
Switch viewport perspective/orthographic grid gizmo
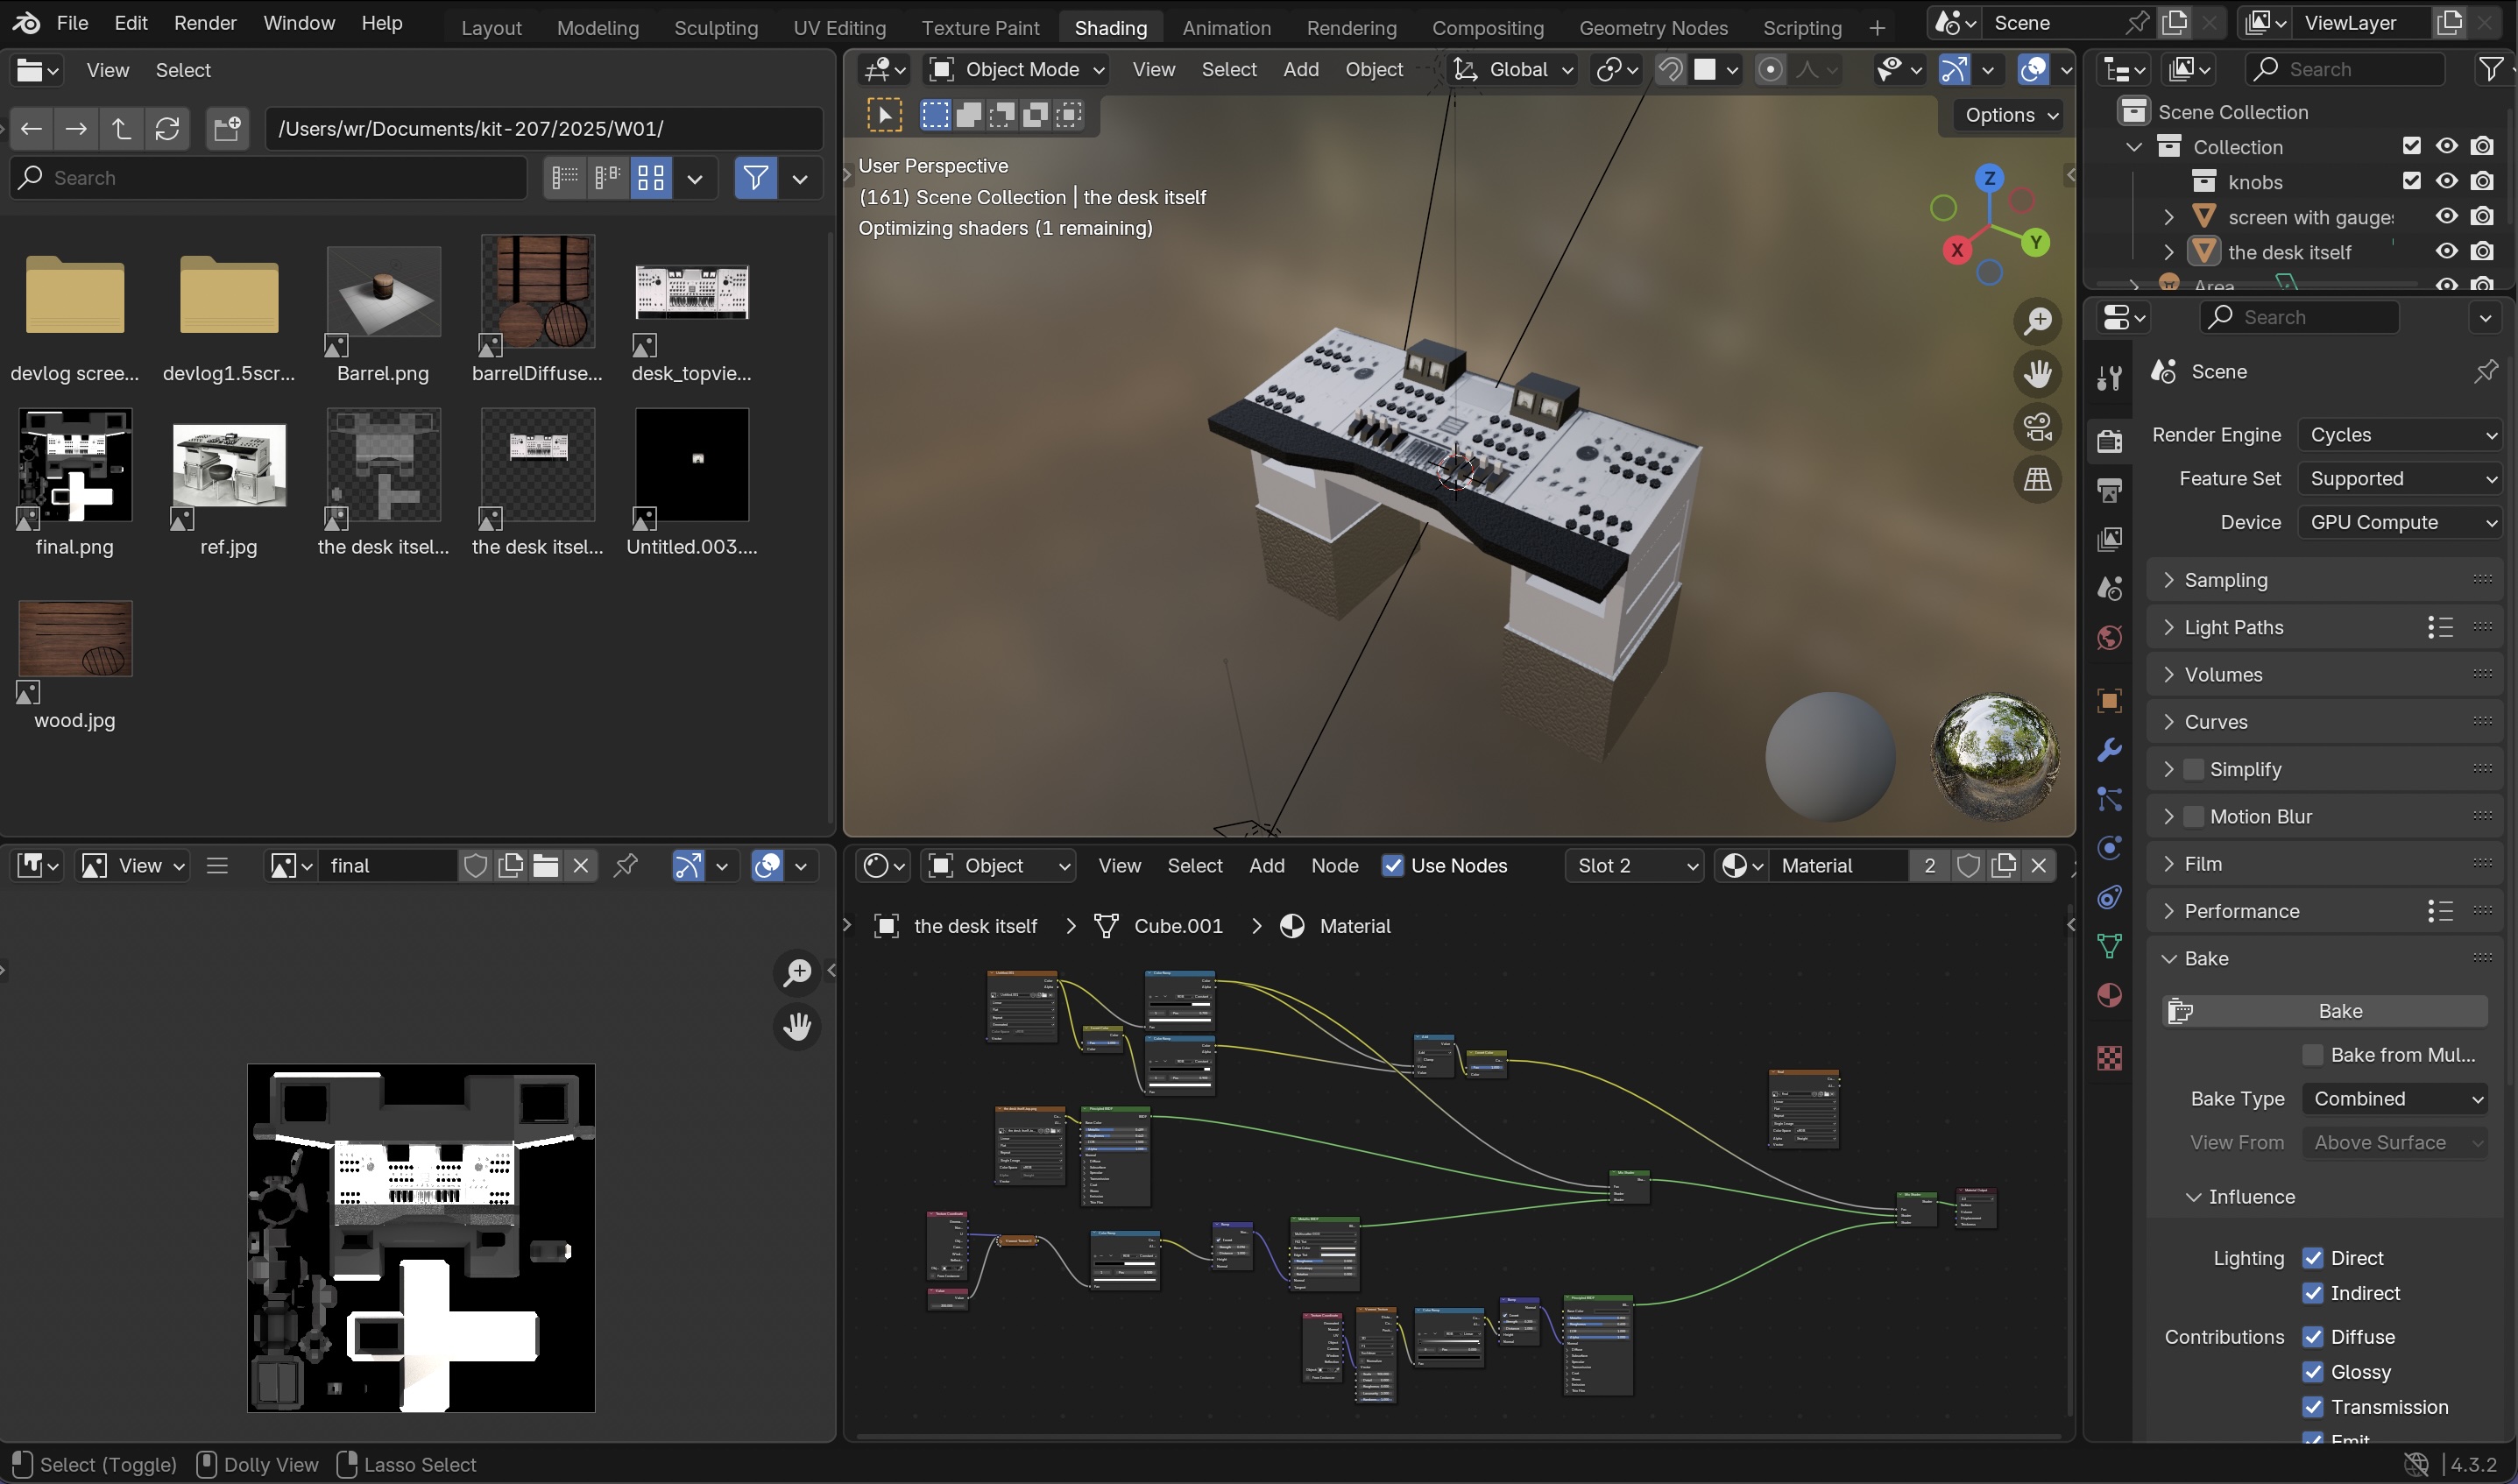pos(2037,480)
